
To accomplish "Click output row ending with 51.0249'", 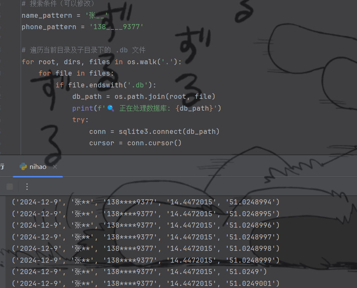I will point(139,272).
